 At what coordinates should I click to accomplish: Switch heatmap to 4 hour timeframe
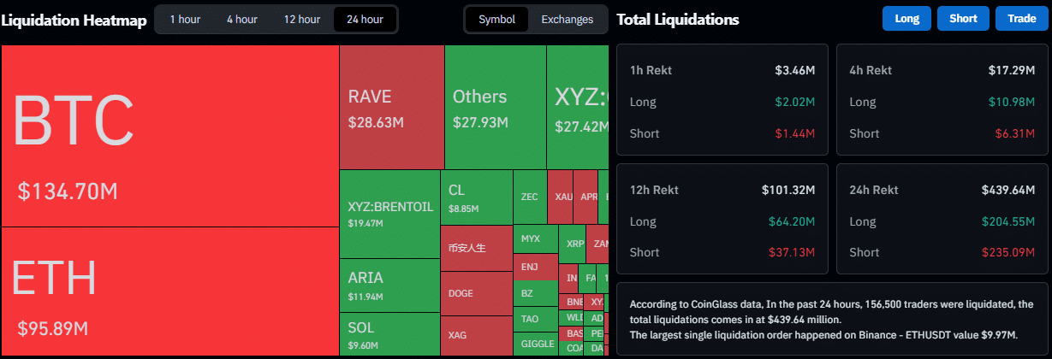coord(241,20)
